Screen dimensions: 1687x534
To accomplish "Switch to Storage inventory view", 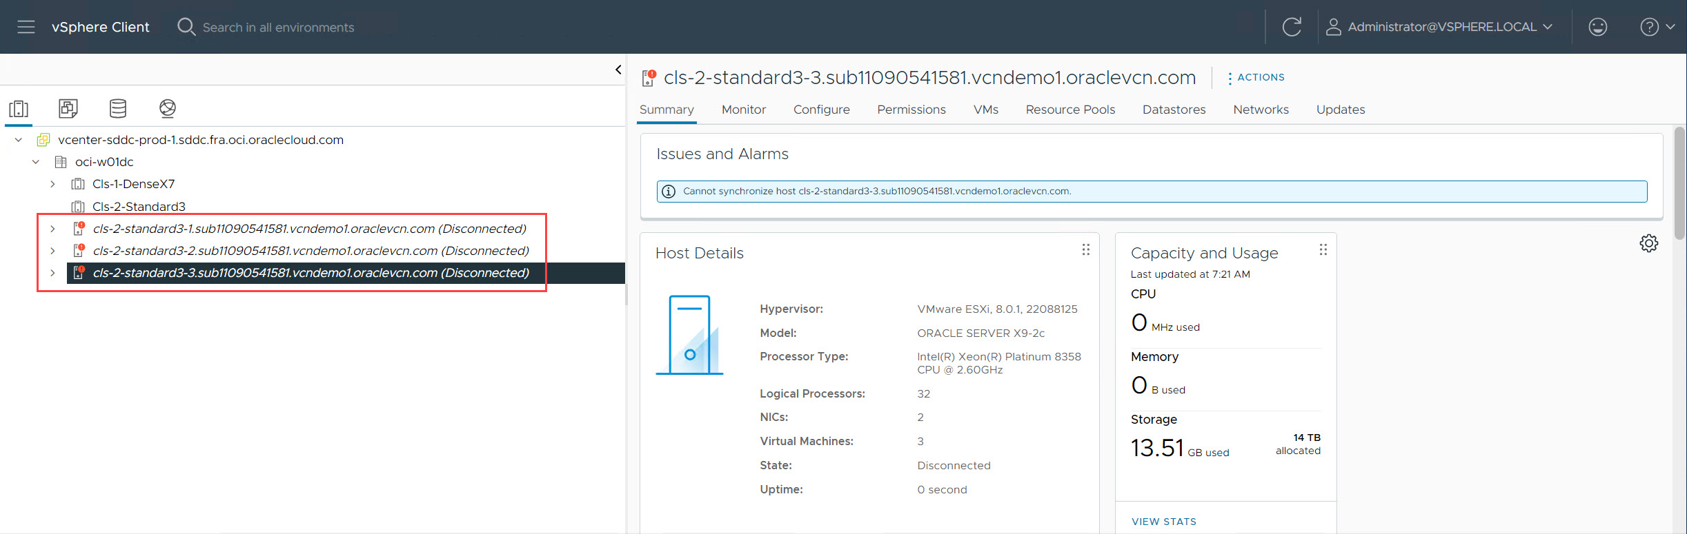I will point(118,108).
